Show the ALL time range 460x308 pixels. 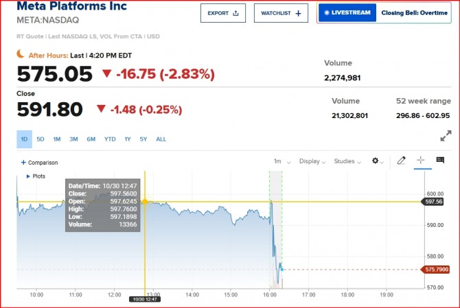(x=161, y=139)
